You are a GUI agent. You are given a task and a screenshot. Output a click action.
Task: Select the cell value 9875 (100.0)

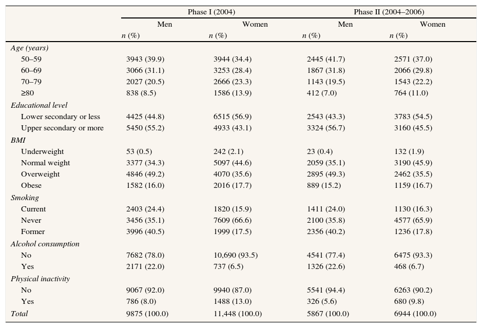pyautogui.click(x=147, y=314)
